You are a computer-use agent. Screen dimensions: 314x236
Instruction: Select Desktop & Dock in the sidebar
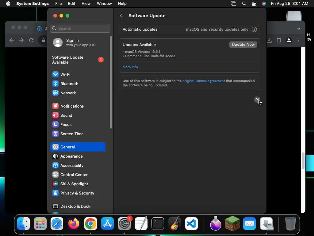pos(78,206)
